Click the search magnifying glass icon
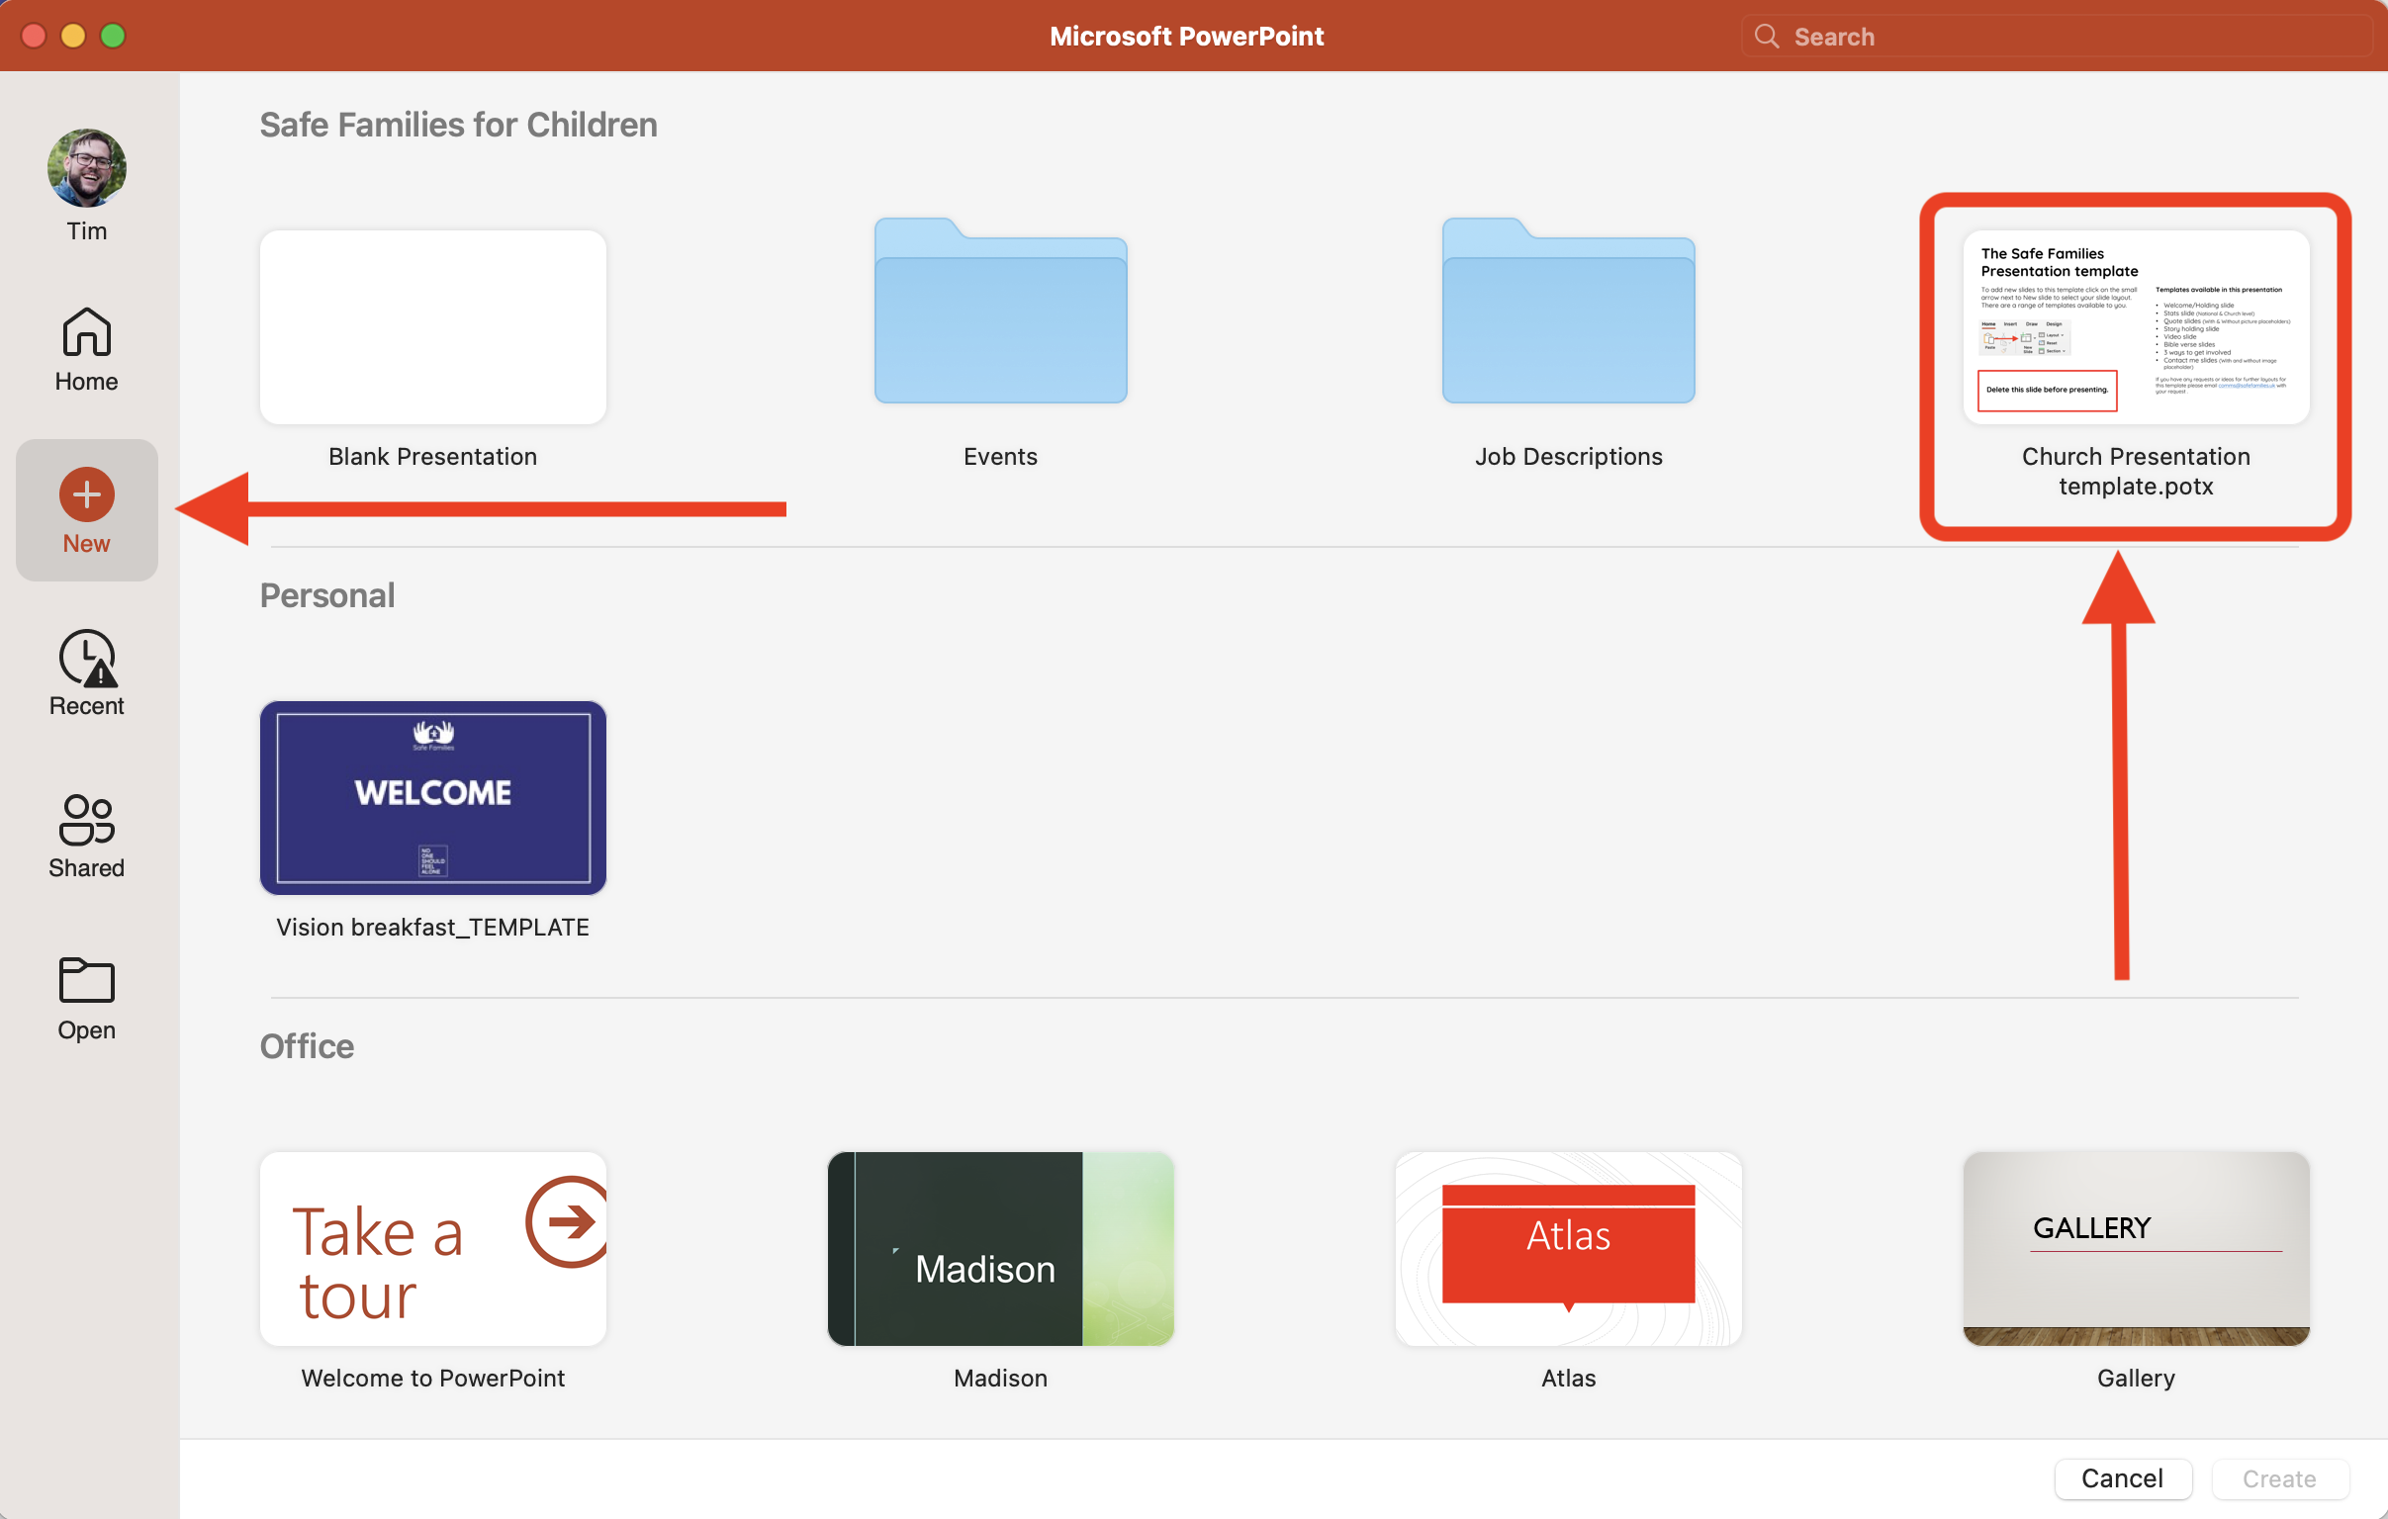The image size is (2388, 1519). 1768,36
